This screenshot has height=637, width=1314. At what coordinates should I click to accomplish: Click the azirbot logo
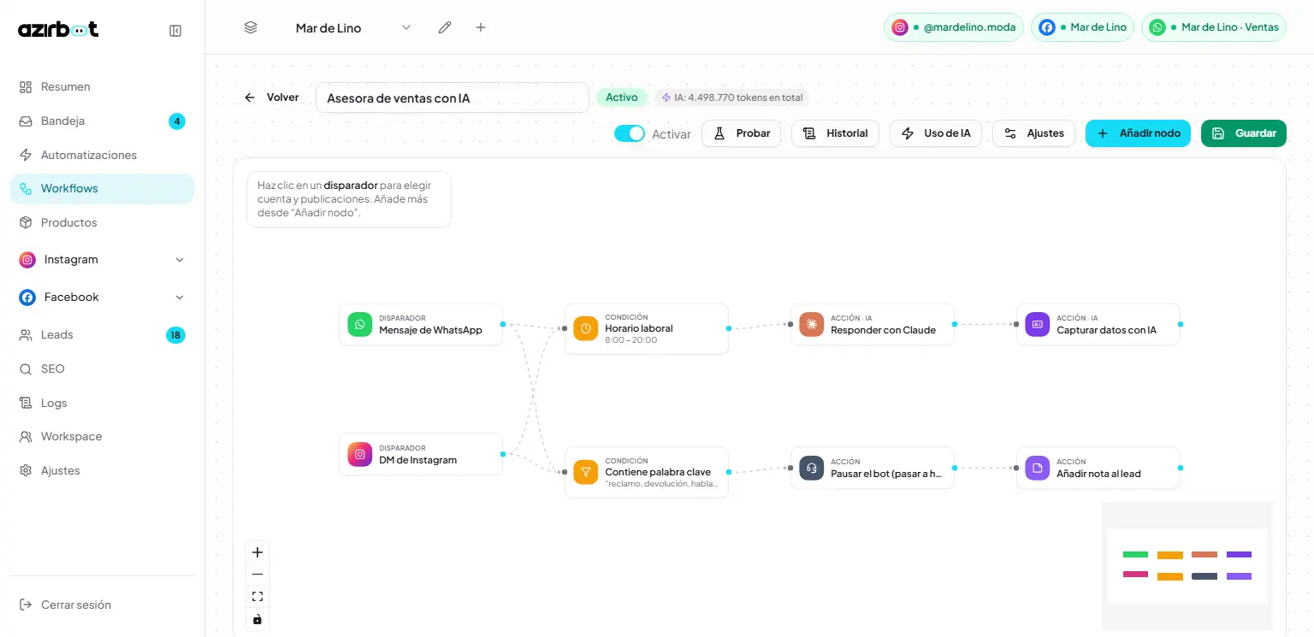click(x=58, y=29)
